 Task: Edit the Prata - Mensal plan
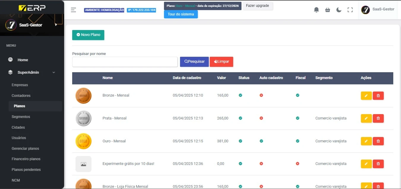click(366, 118)
